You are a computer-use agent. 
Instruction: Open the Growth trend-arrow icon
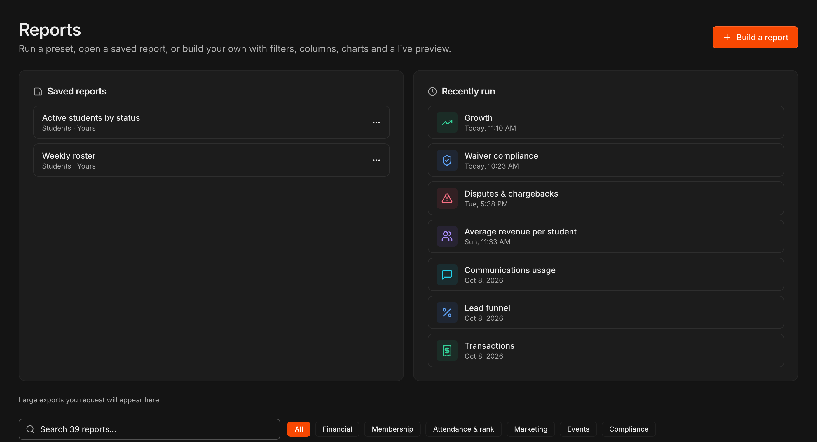(x=447, y=122)
